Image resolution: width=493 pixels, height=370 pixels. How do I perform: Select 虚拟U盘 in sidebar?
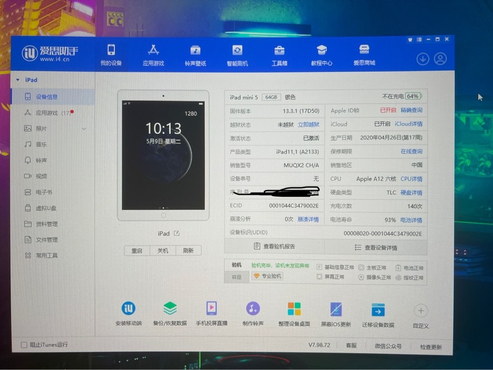pos(53,208)
